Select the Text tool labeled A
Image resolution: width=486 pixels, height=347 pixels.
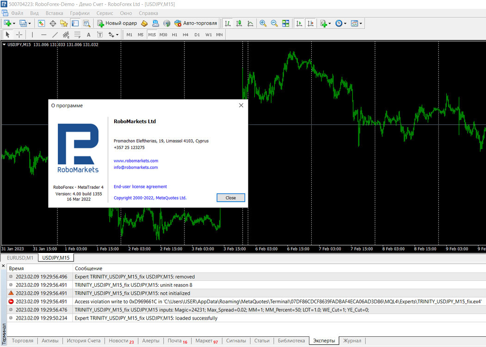pyautogui.click(x=89, y=35)
